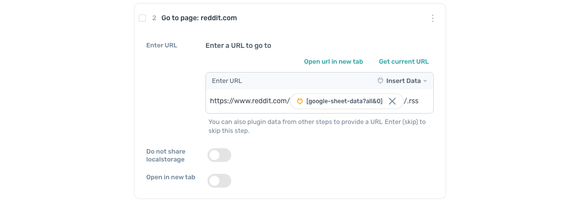Turn on the Open in new tab switch

[219, 181]
